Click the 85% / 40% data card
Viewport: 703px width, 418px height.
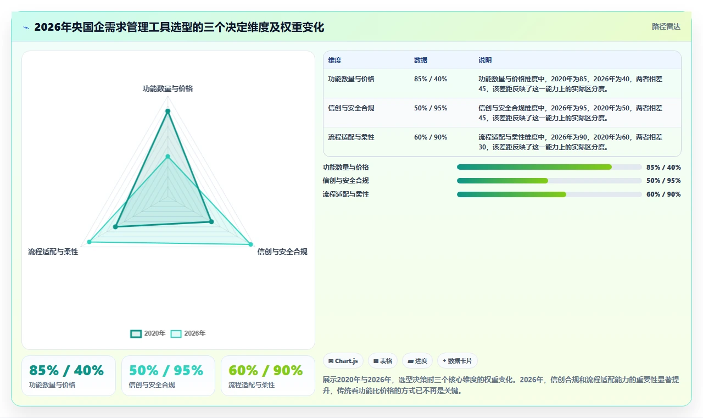point(69,376)
